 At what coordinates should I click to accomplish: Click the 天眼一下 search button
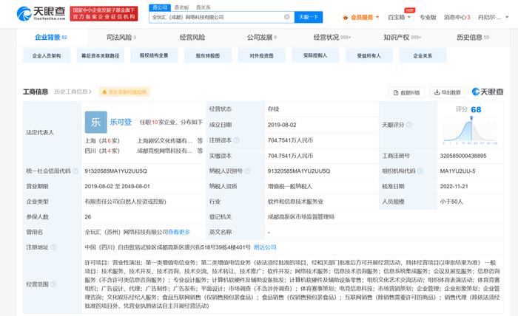click(309, 17)
